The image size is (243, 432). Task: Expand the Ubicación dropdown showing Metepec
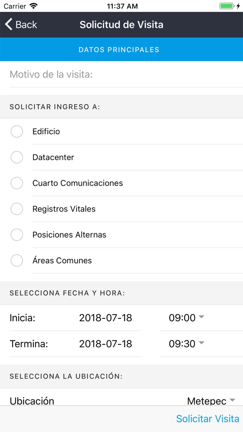tap(211, 401)
